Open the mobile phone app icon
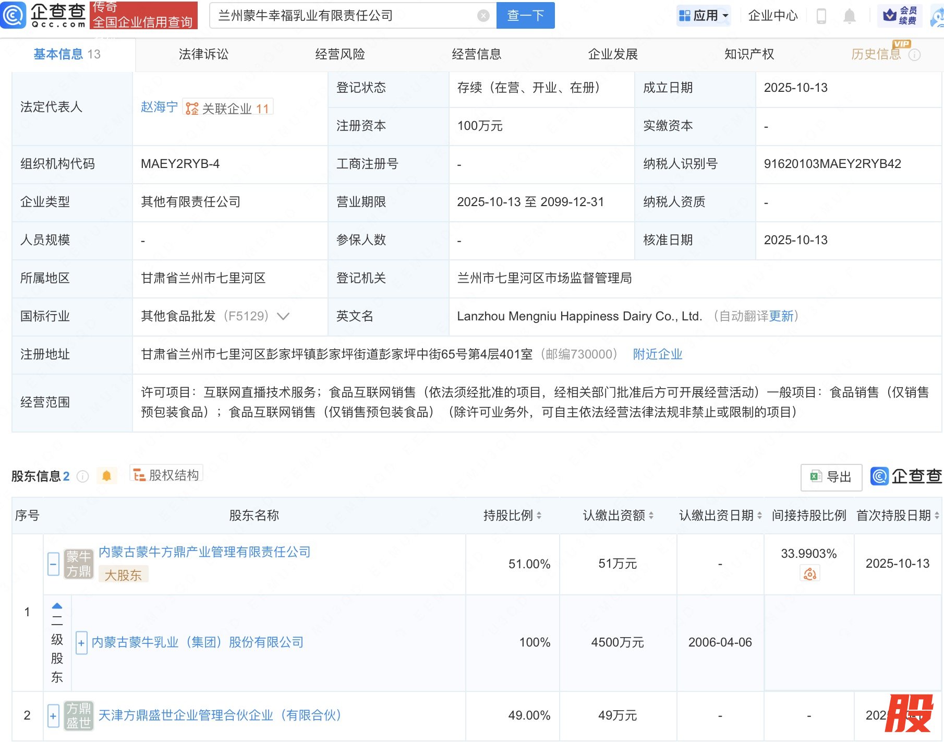The image size is (944, 742). 821,16
